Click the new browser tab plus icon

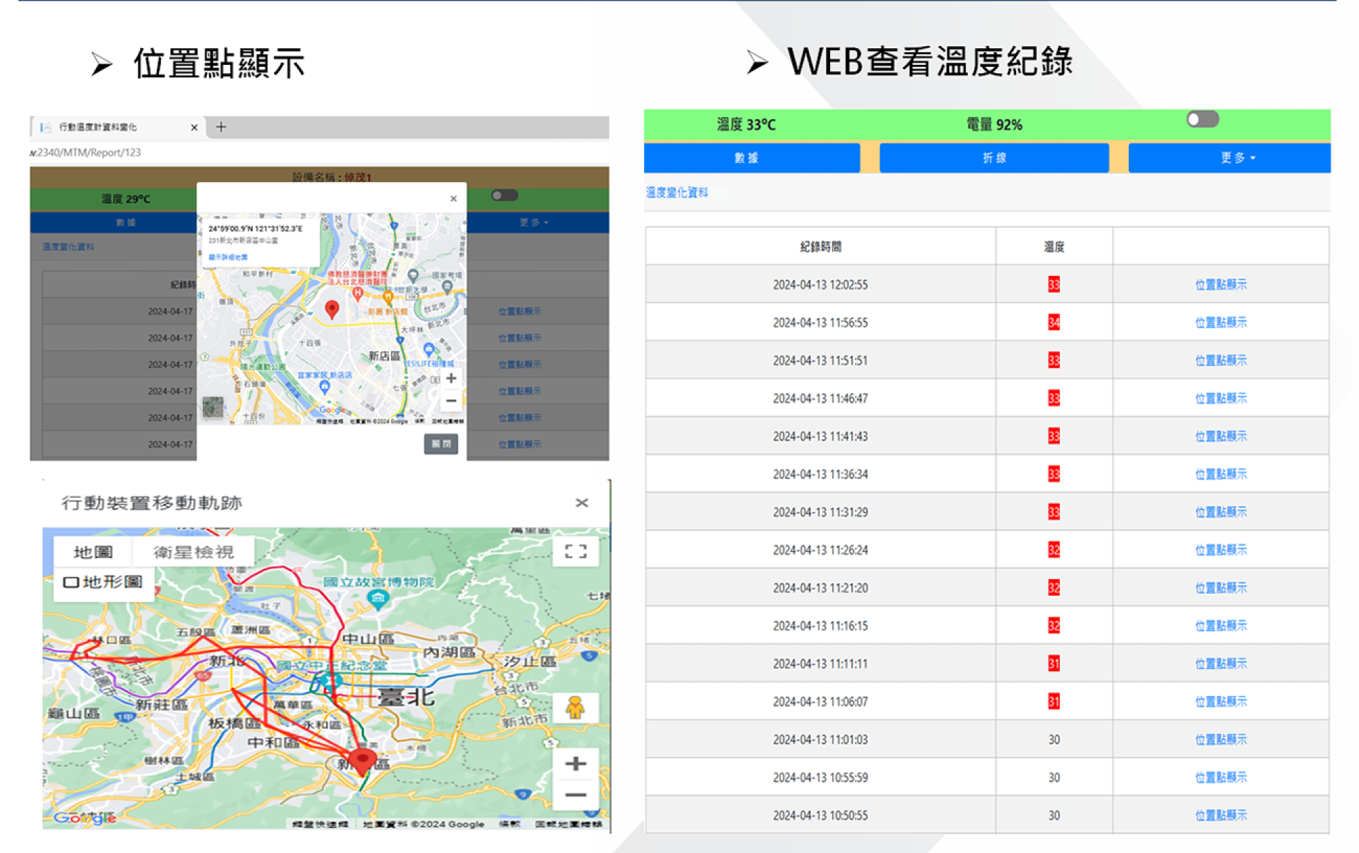point(221,127)
